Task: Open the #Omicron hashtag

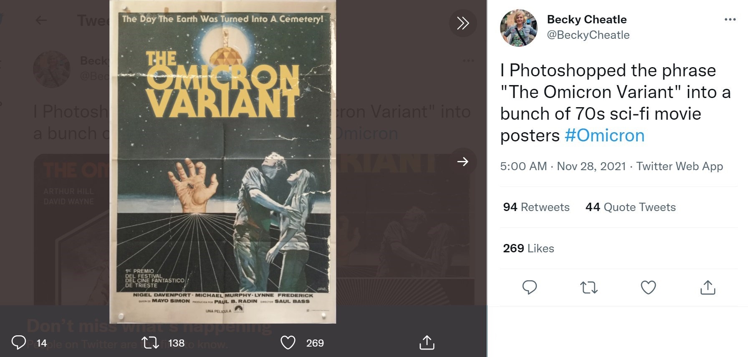Action: click(604, 136)
